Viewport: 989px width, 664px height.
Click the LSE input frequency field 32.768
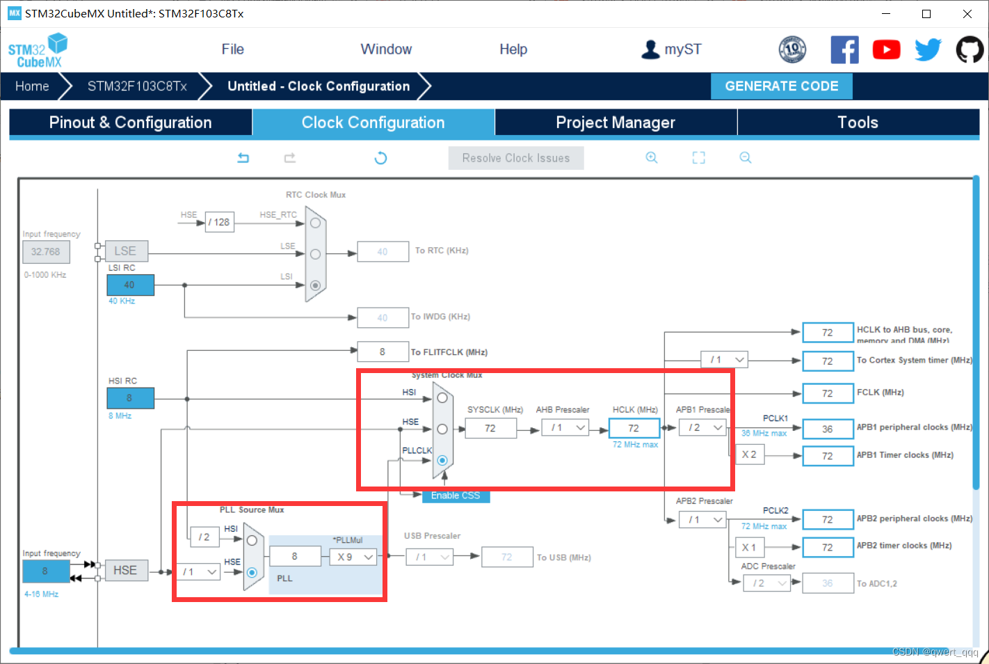(46, 252)
